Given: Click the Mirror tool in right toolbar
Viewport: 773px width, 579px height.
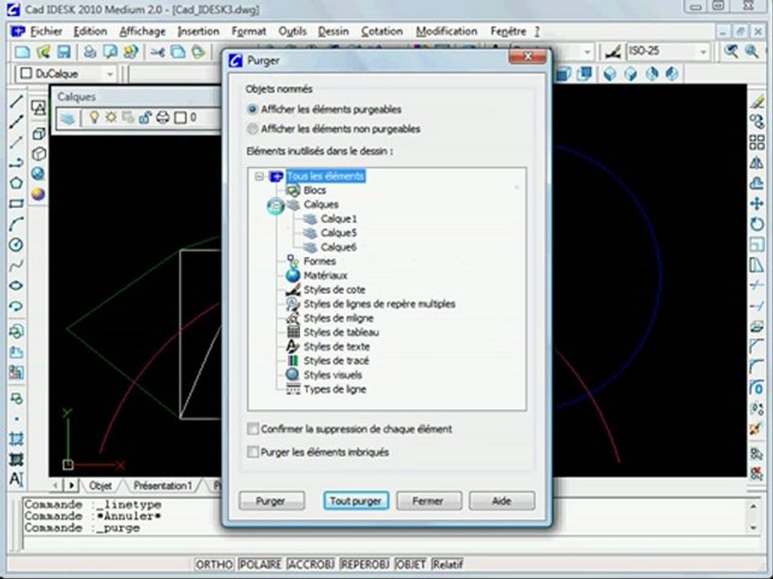Looking at the screenshot, I should click(757, 162).
